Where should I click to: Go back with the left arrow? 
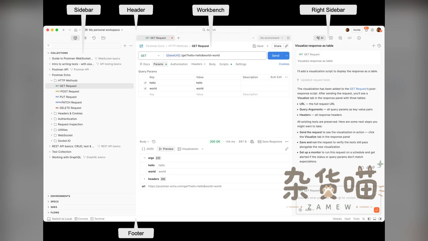coord(64,30)
